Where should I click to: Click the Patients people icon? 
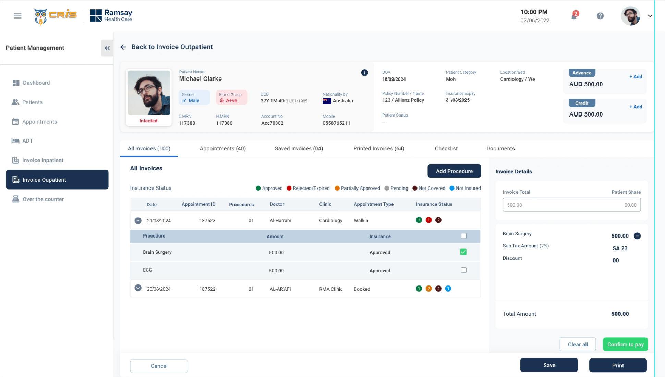(x=15, y=102)
